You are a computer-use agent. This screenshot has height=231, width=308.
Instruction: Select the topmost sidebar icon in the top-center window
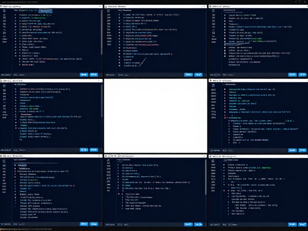[108, 11]
